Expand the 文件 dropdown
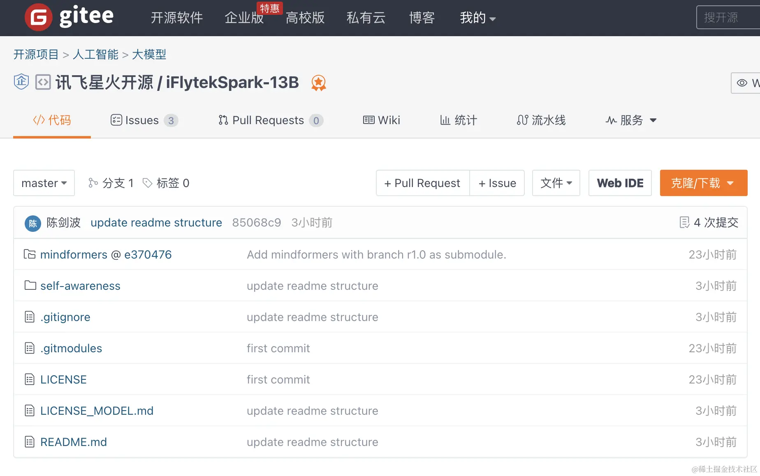 pos(556,183)
